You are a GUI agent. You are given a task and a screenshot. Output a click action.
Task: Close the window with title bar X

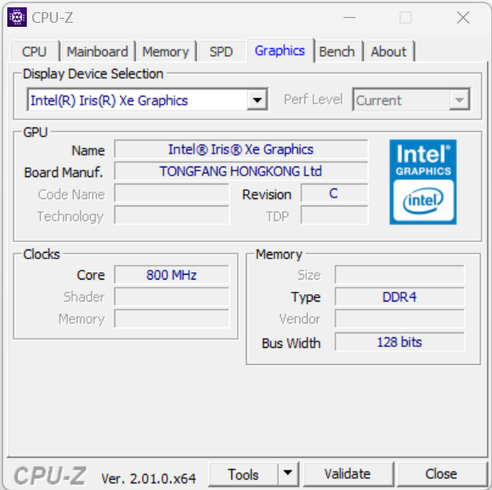click(x=463, y=17)
